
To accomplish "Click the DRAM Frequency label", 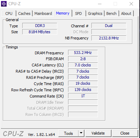I will coord(49,53).
